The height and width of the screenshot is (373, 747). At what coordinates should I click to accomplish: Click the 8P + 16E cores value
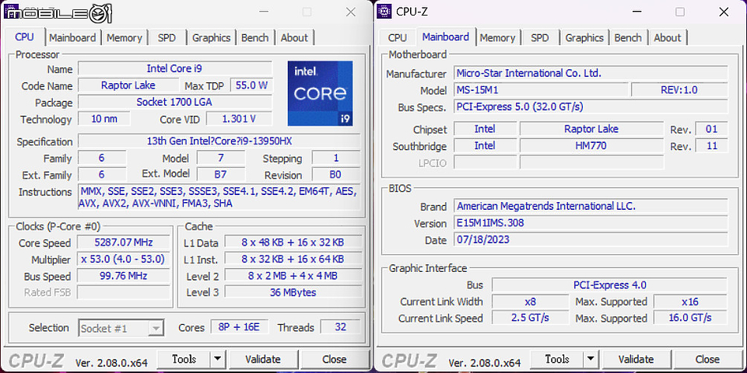tap(240, 327)
